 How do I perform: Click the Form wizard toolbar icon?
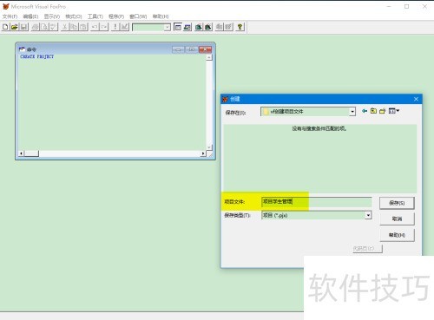199,27
